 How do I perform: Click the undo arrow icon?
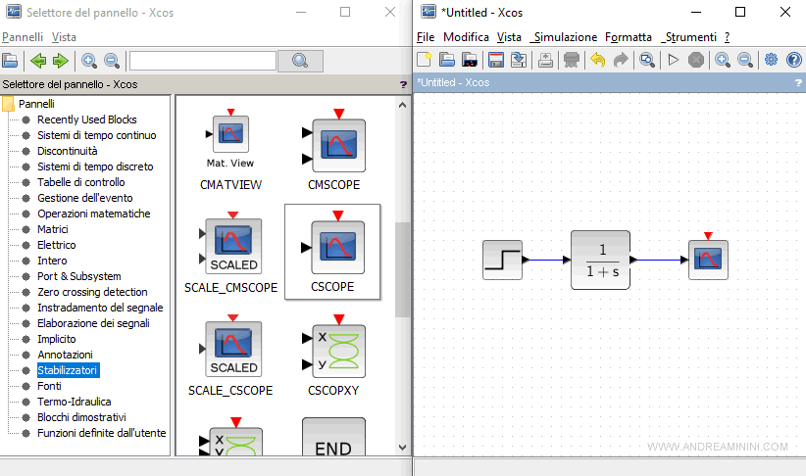tap(597, 60)
